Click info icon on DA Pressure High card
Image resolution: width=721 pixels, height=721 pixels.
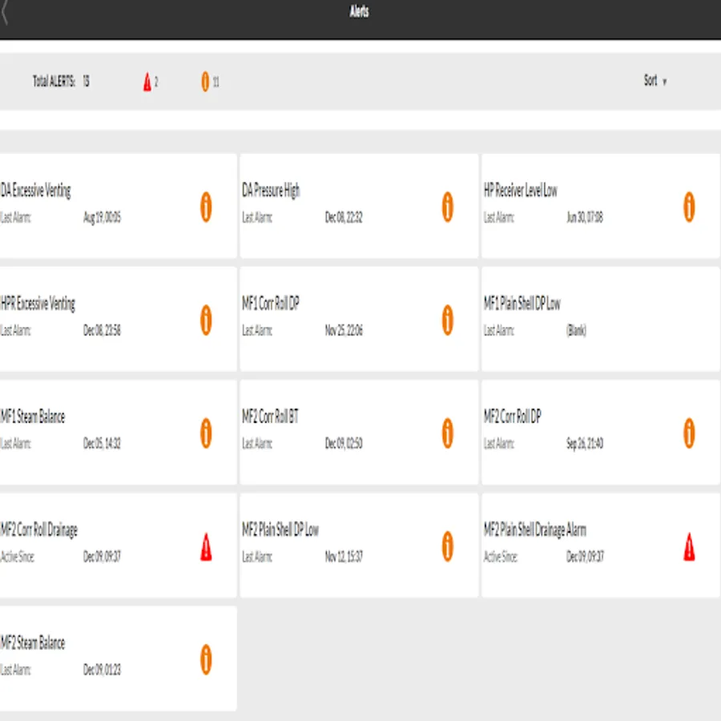447,207
